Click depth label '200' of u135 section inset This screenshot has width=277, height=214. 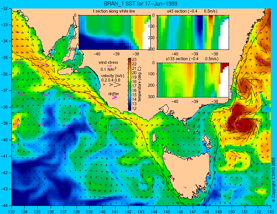coord(152,85)
